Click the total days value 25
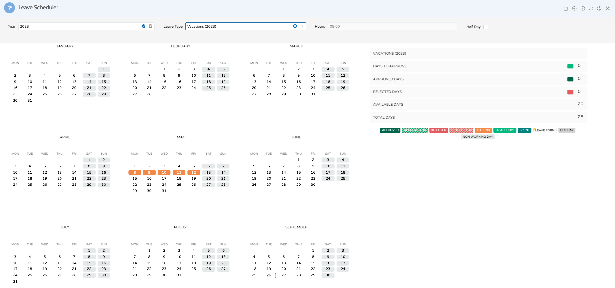Image resolution: width=615 pixels, height=288 pixels. click(x=580, y=117)
